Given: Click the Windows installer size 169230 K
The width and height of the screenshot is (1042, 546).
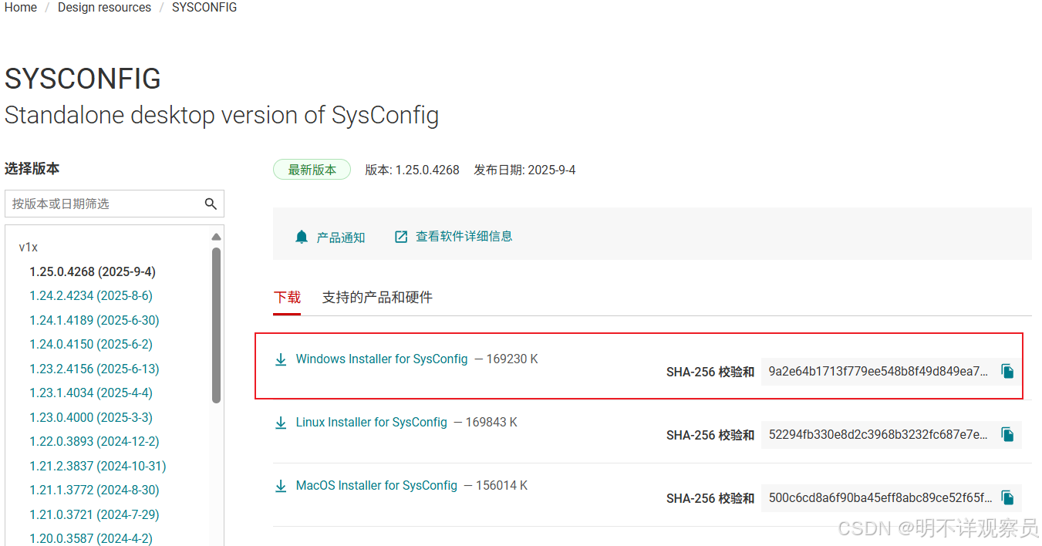Looking at the screenshot, I should (x=512, y=359).
